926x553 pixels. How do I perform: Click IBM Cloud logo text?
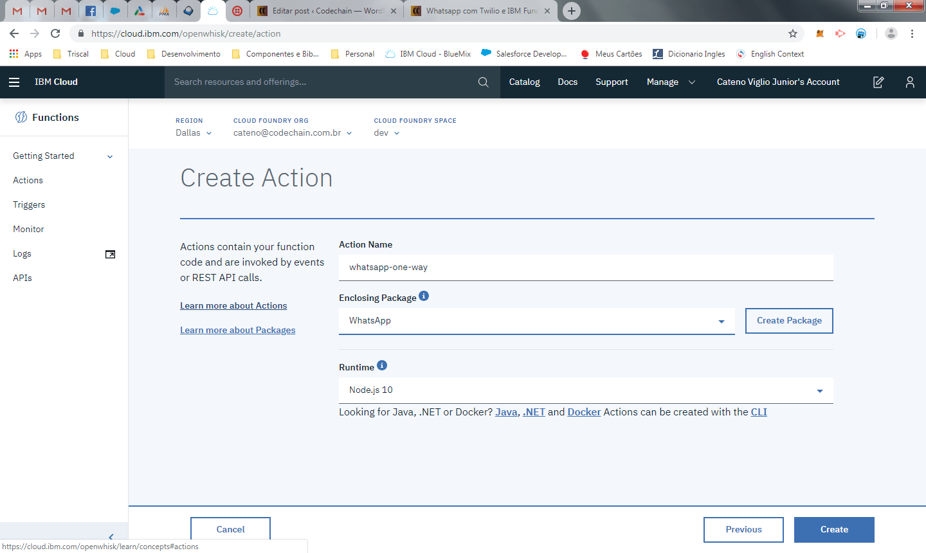point(56,82)
